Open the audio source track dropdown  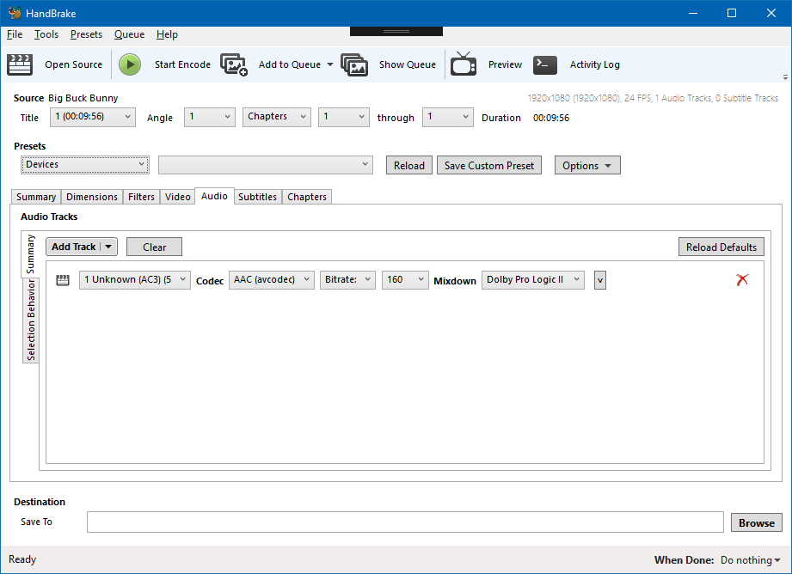[135, 279]
